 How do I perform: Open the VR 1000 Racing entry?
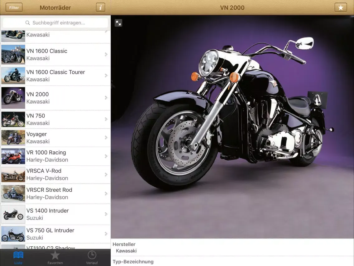pyautogui.click(x=55, y=156)
